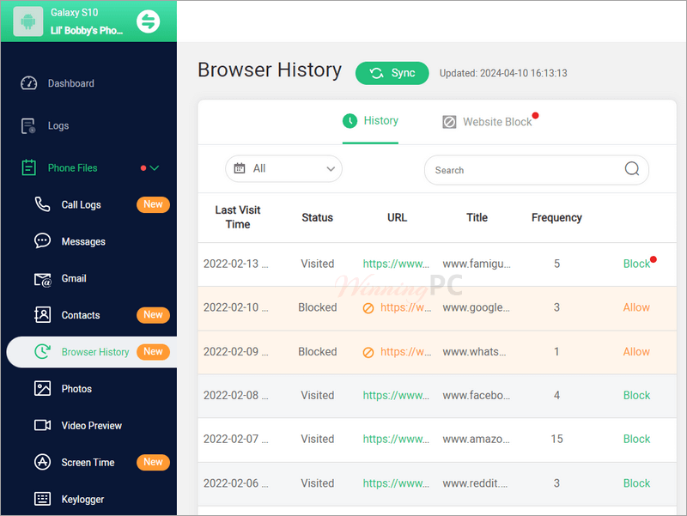
Task: Allow the www.whats site
Action: 636,351
